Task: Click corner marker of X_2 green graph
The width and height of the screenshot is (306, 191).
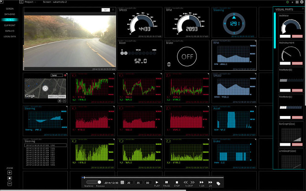Action: [x=114, y=139]
